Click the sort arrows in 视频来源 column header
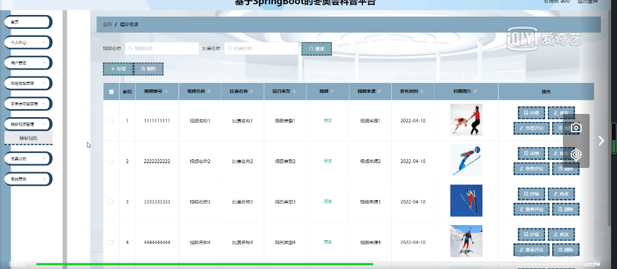 pyautogui.click(x=379, y=91)
